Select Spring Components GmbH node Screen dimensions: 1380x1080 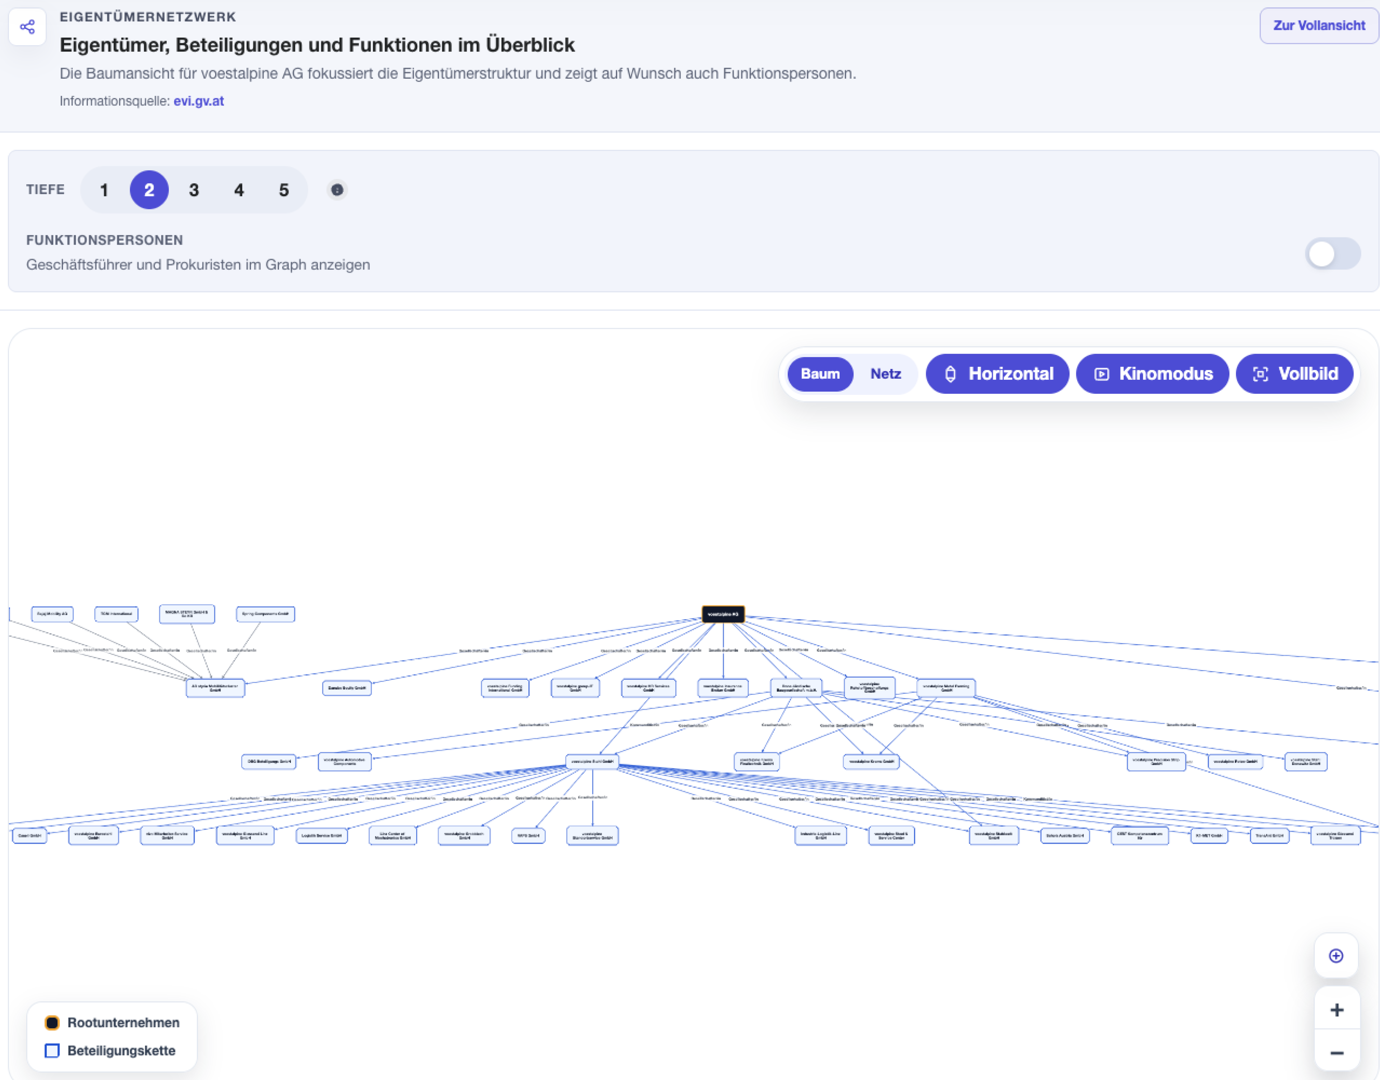[265, 614]
